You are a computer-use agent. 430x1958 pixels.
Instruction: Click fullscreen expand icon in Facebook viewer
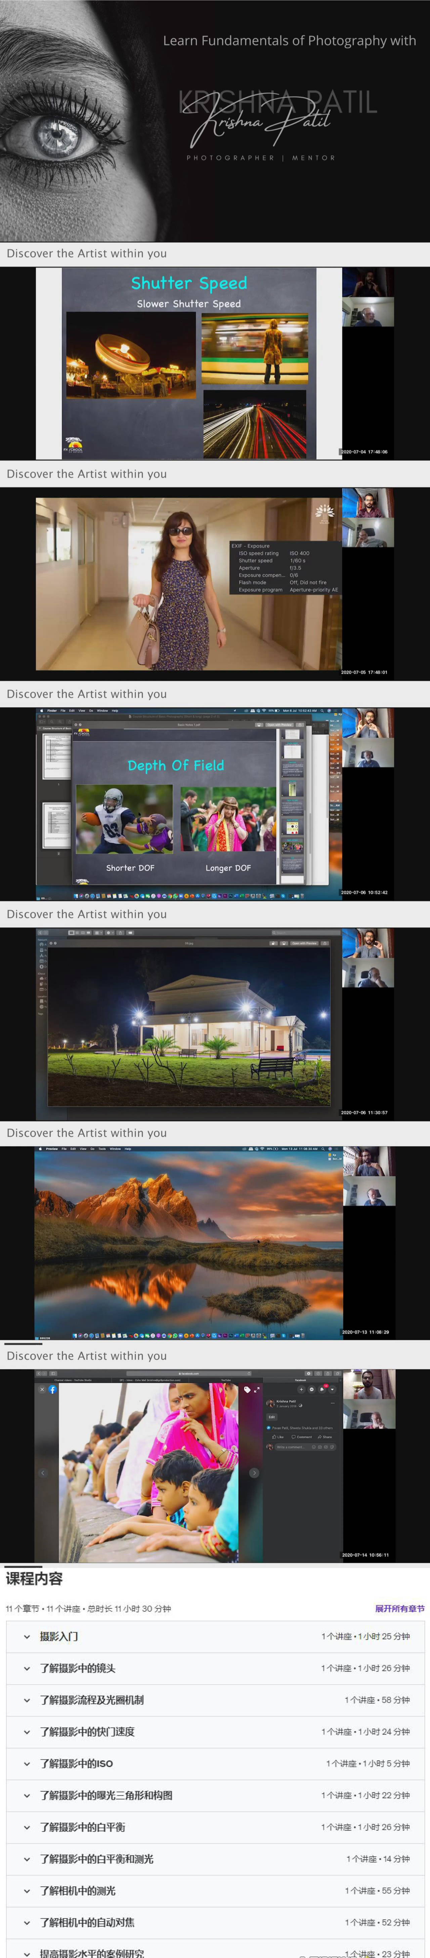(256, 1389)
